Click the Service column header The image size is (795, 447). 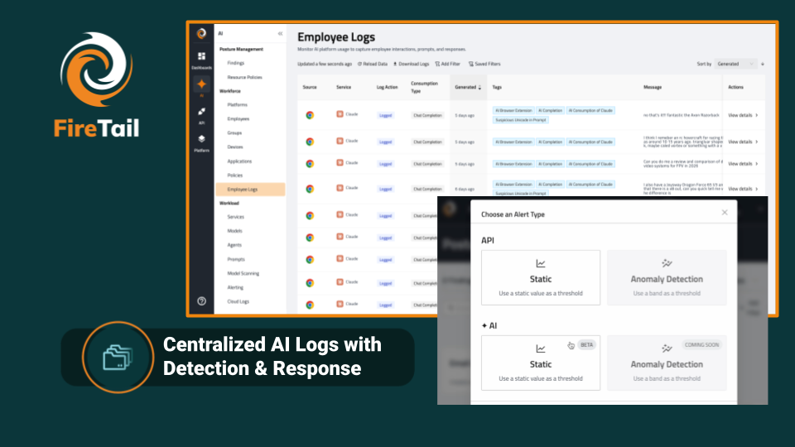point(344,87)
